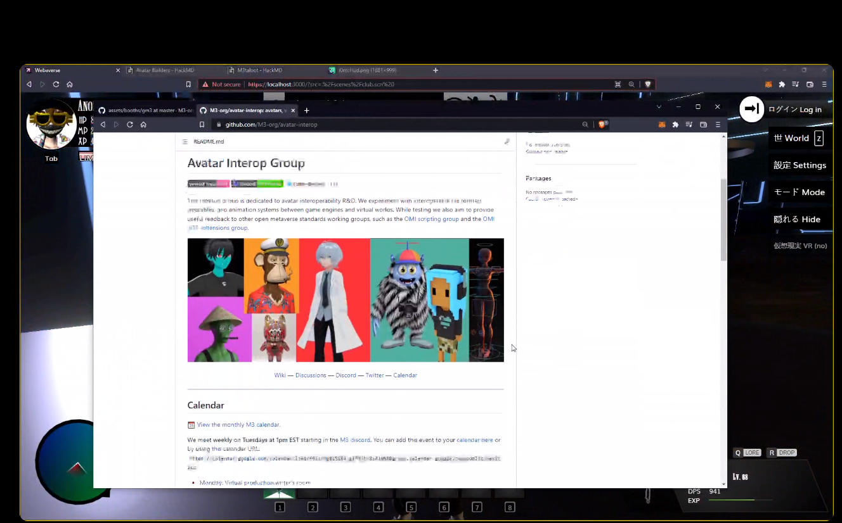
Task: Open the assets/booths/gm3 at master tab
Action: [x=150, y=110]
